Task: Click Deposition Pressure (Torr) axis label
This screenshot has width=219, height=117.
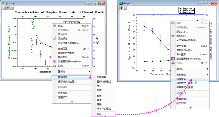Action: 9,42
